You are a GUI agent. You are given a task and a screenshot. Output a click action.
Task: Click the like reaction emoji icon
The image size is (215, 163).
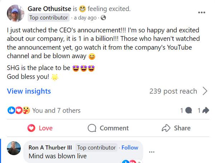tap(11, 110)
